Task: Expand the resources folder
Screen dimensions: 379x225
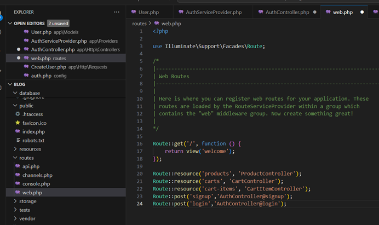Action: pos(15,149)
